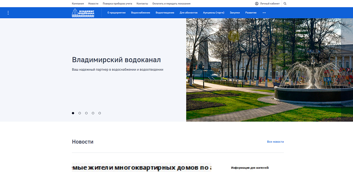Open the Аукционы (торги) menu
Image resolution: width=353 pixels, height=172 pixels.
(x=214, y=13)
